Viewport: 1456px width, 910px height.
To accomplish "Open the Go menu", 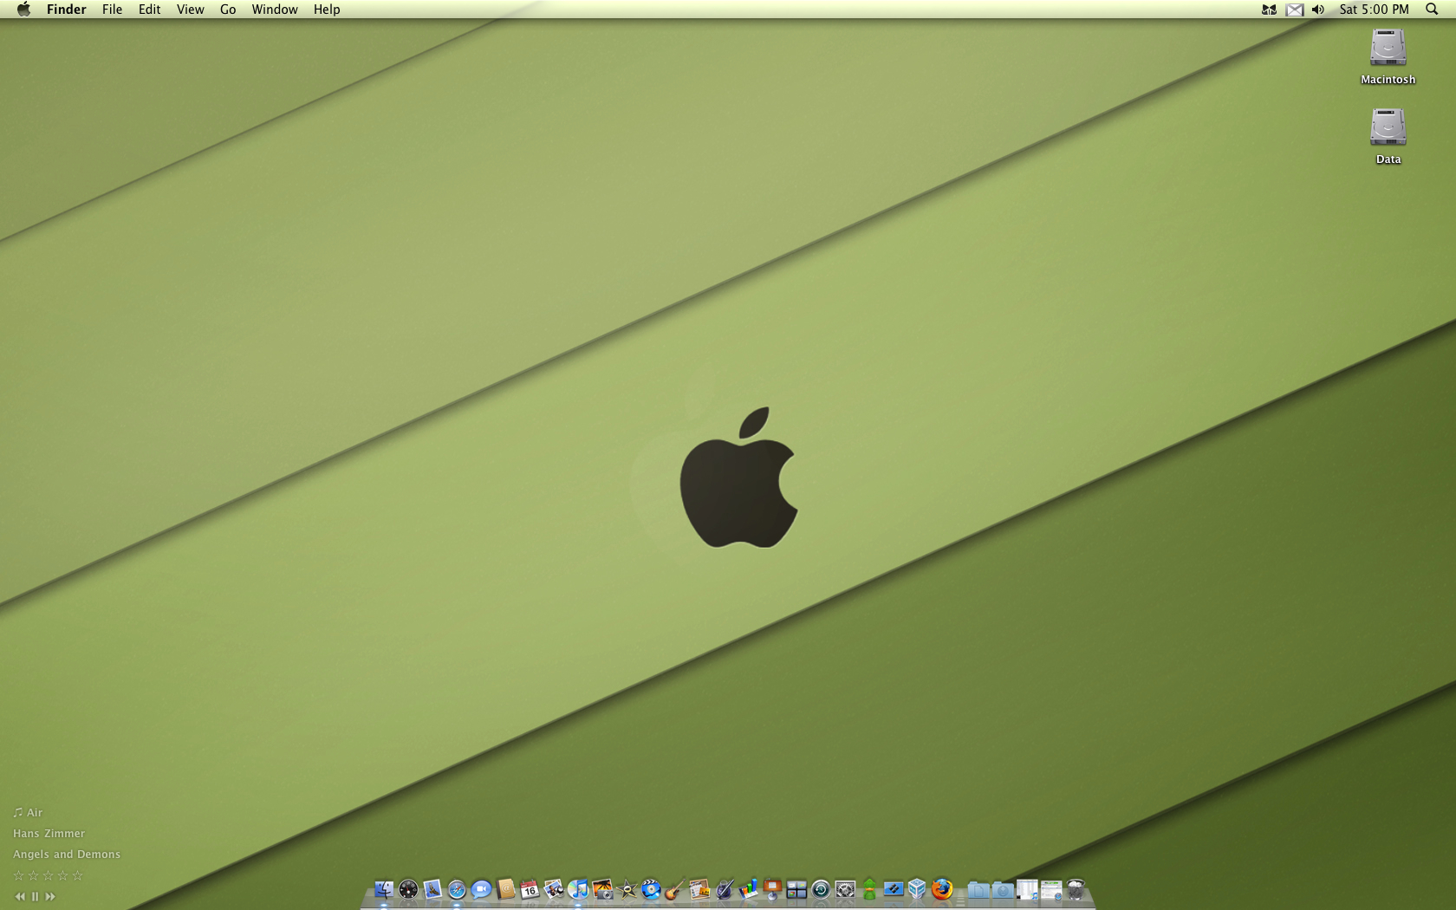I will tap(228, 10).
